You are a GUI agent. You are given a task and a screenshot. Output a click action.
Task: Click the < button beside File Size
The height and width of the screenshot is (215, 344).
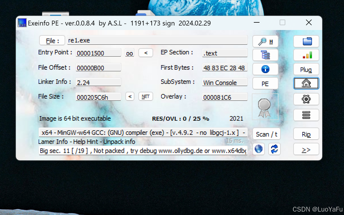[x=130, y=97]
